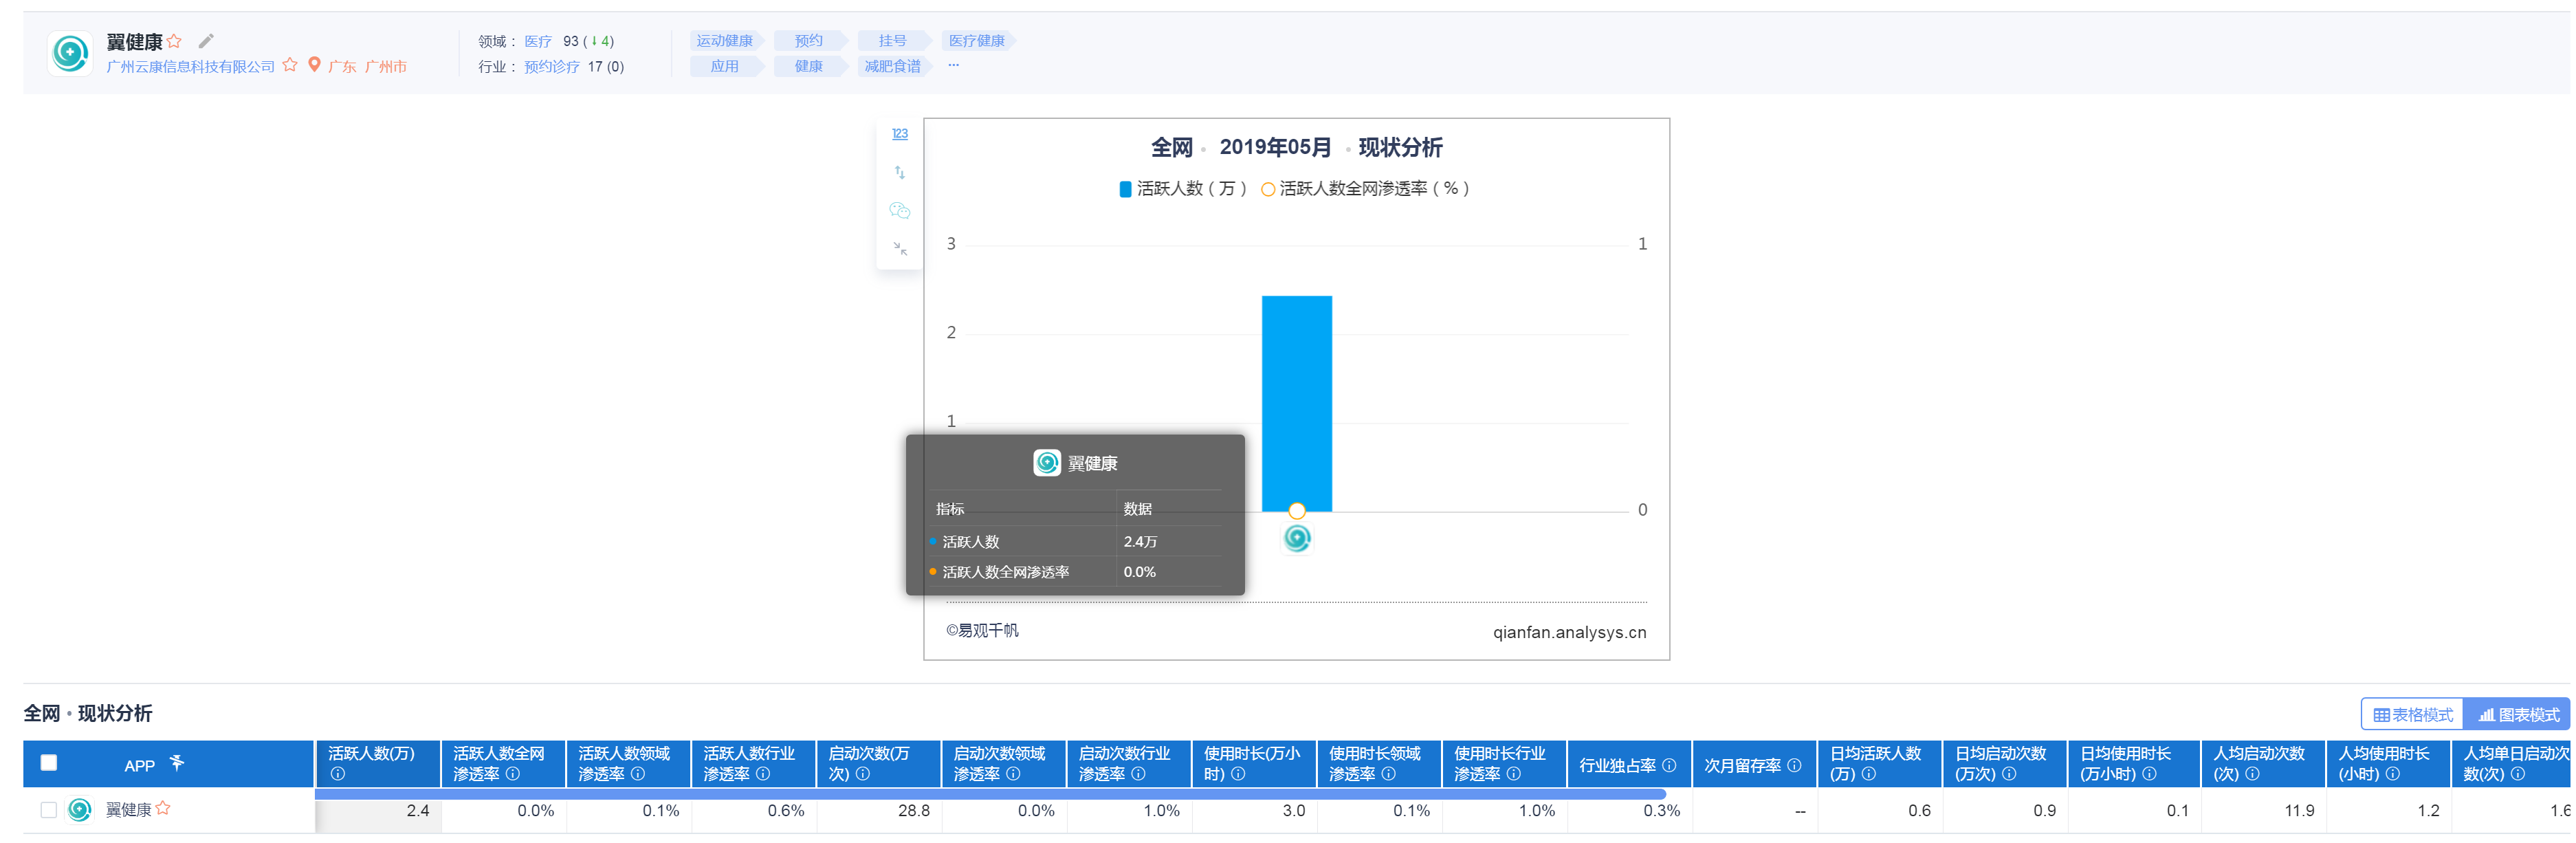
Task: Open info tooltip for 日均活跃人数(万) column
Action: pos(1869,774)
